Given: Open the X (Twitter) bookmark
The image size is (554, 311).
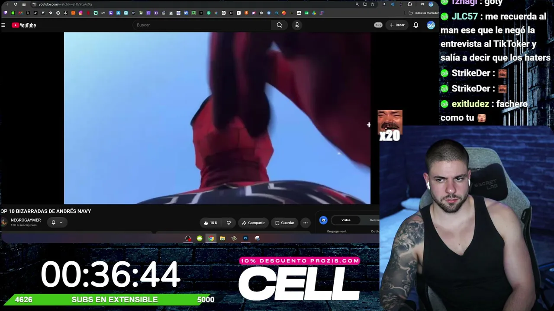Looking at the screenshot, I should click(28, 13).
